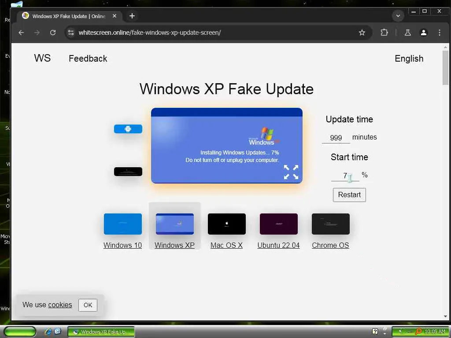Open the English language selector
This screenshot has width=451, height=338.
point(409,59)
